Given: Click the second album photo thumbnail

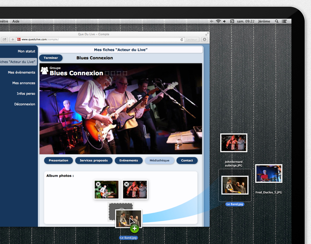Looking at the screenshot, I should (135, 190).
